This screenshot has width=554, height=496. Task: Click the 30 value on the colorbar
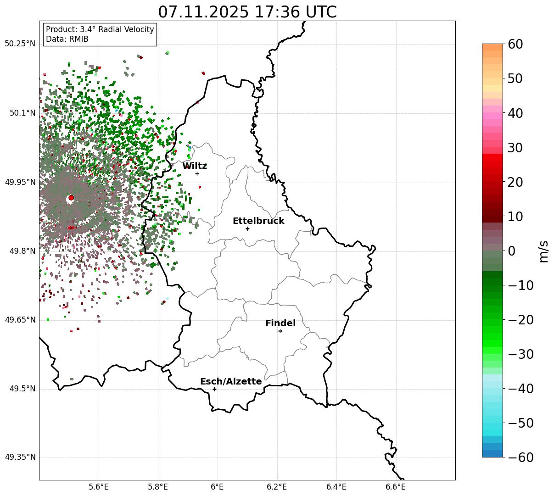click(x=515, y=148)
